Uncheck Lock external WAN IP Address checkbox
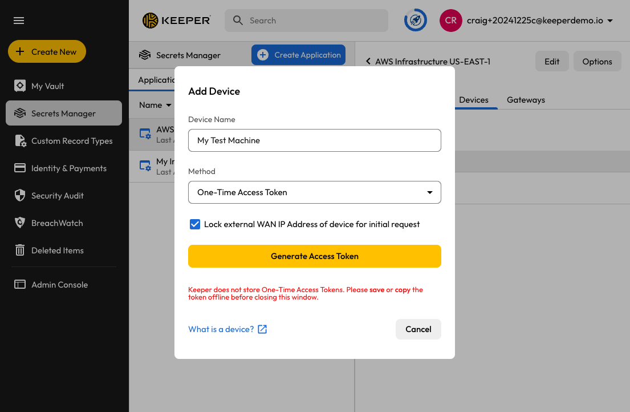Viewport: 630px width, 412px height. [195, 224]
